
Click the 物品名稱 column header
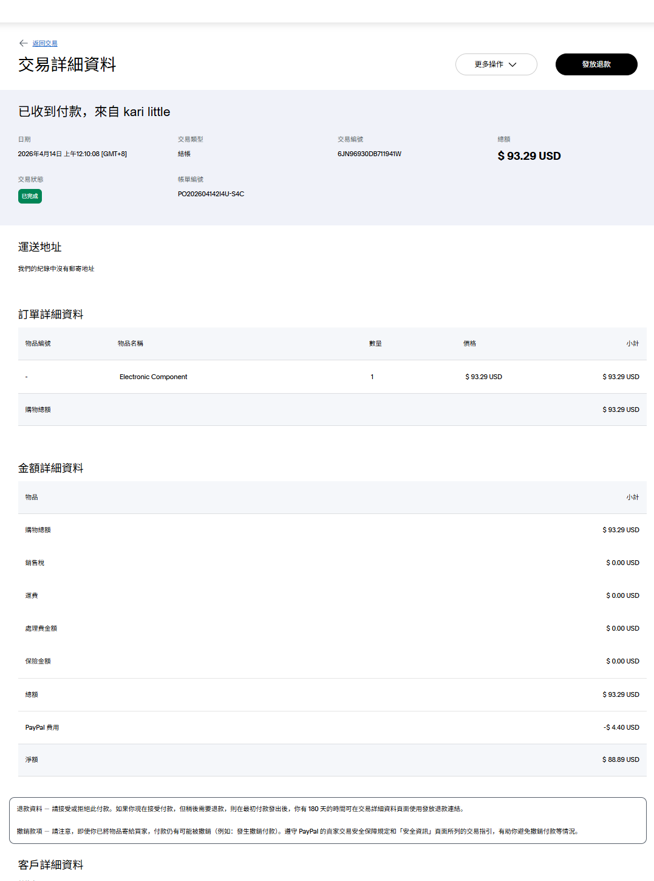pyautogui.click(x=131, y=344)
